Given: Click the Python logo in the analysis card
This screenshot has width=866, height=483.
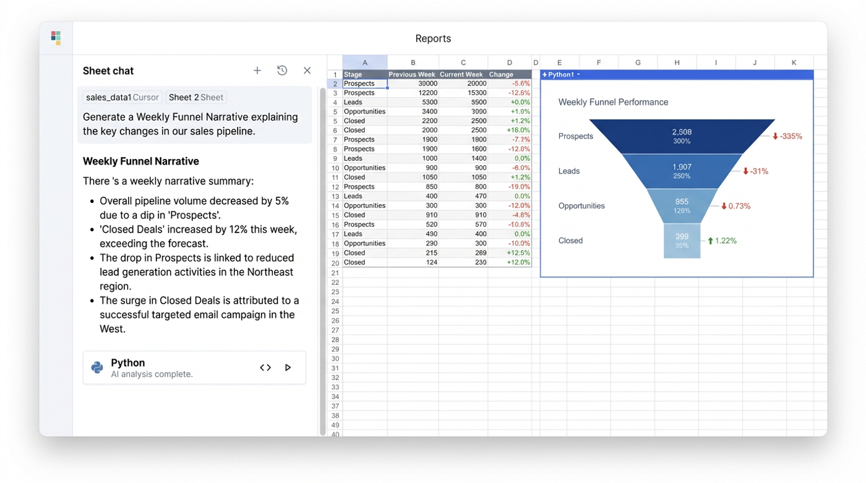Looking at the screenshot, I should [x=97, y=367].
